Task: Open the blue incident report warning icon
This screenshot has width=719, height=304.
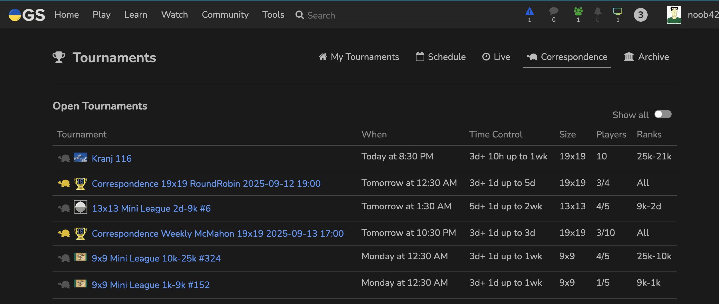Action: [x=529, y=12]
